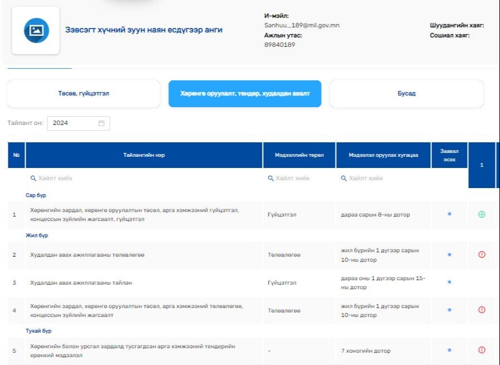
Task: Click the green plus icon in row 1
Action: (x=482, y=214)
